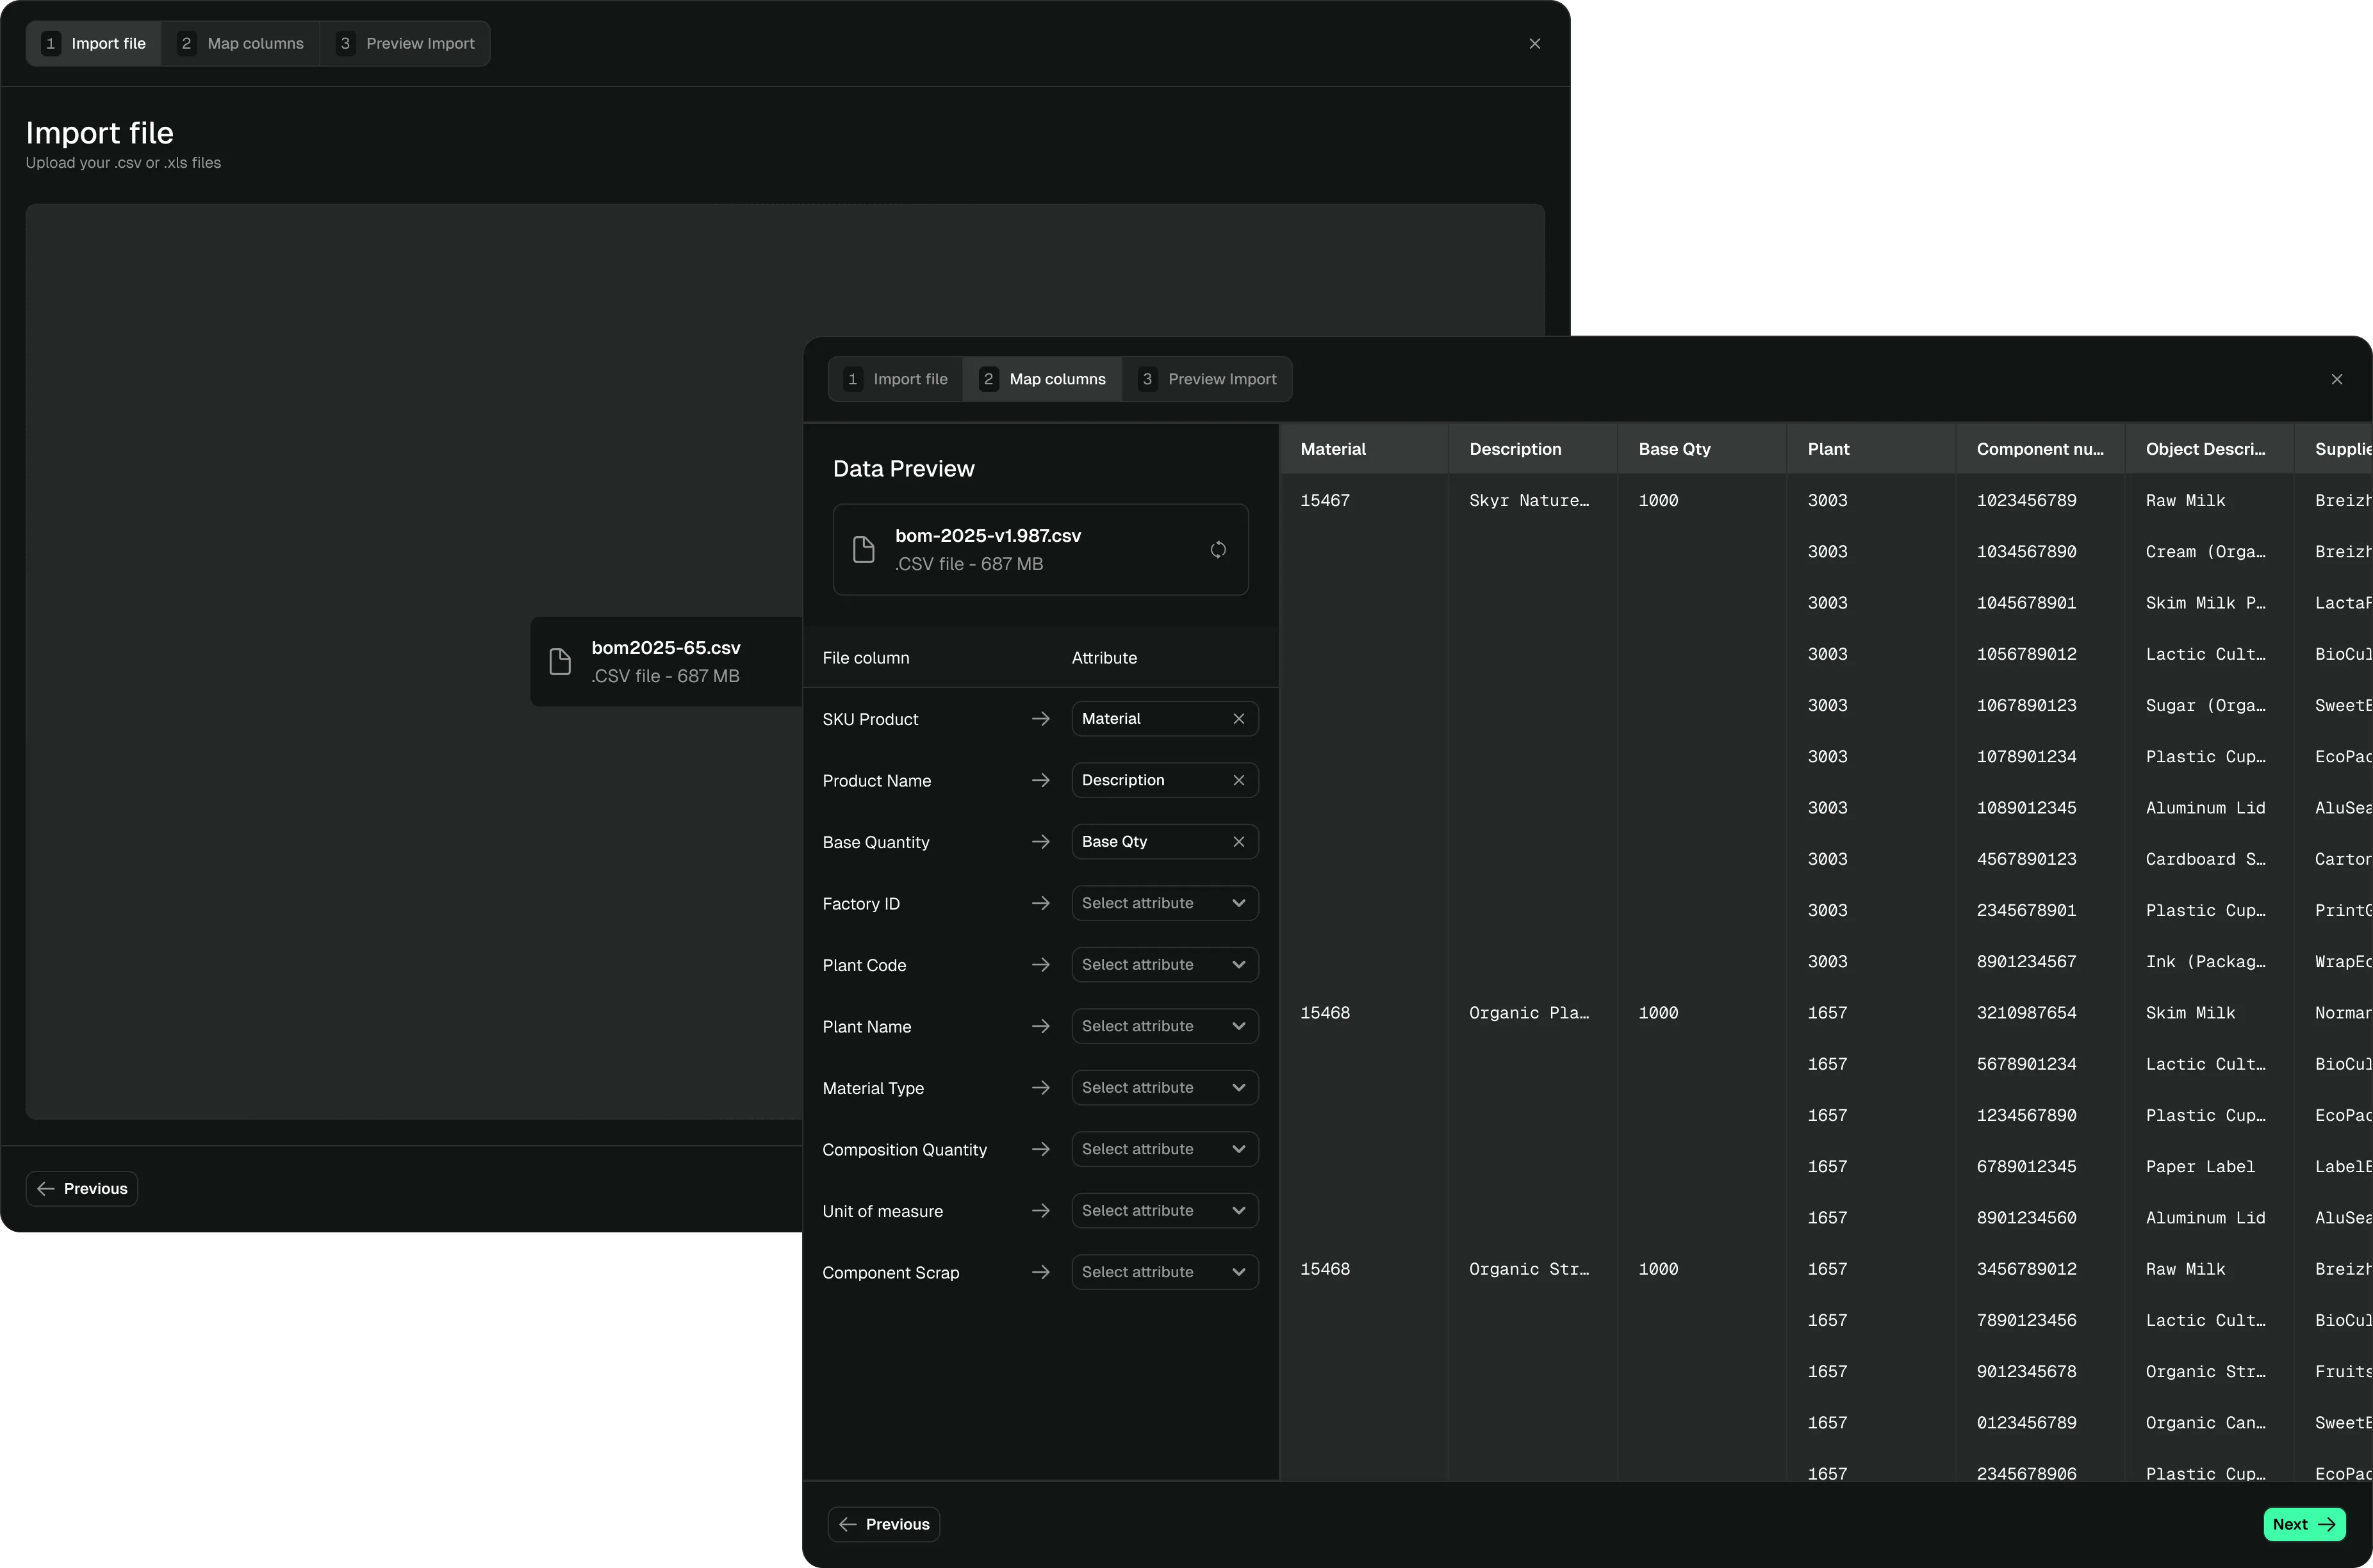Viewport: 2373px width, 1568px height.
Task: Click component number 8901234567
Action: [x=2026, y=962]
